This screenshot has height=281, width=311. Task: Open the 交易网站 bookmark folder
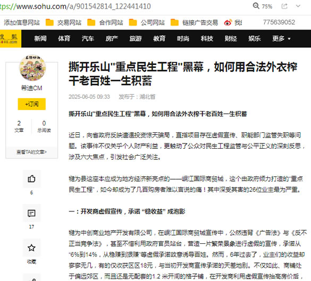point(63,23)
